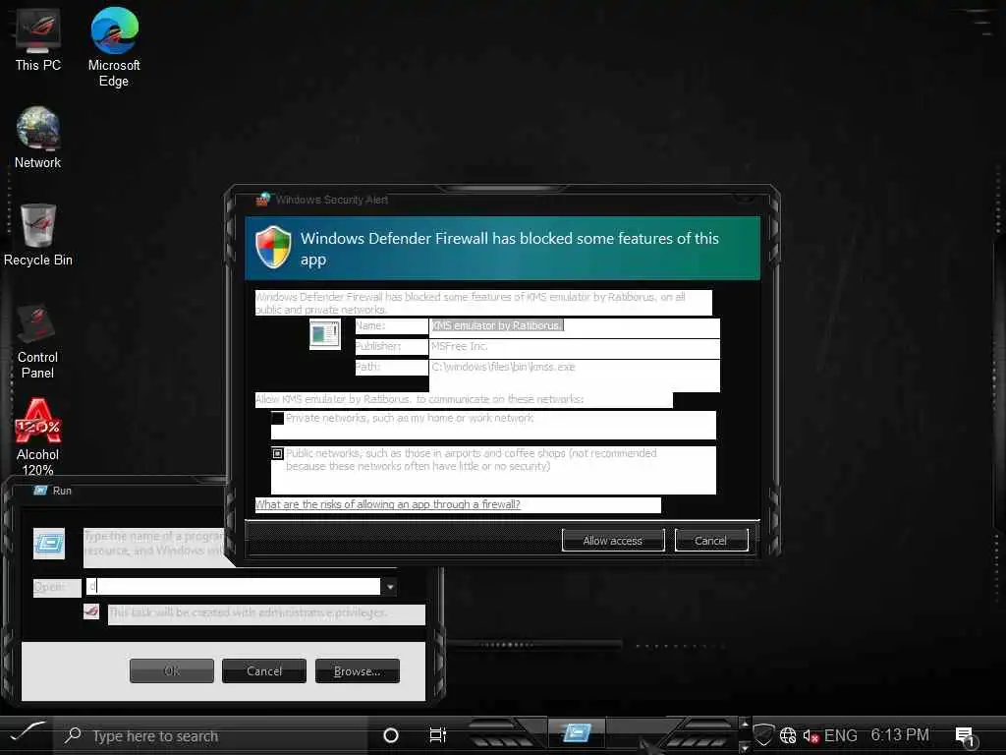This screenshot has width=1006, height=755.
Task: Open the Network desktop icon
Action: click(38, 138)
